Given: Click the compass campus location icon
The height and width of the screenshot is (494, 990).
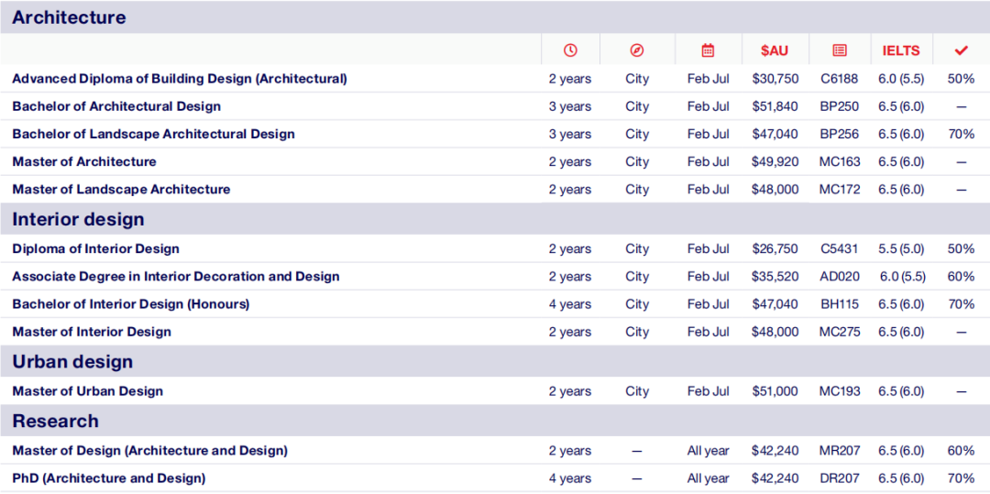Looking at the screenshot, I should click(x=637, y=51).
